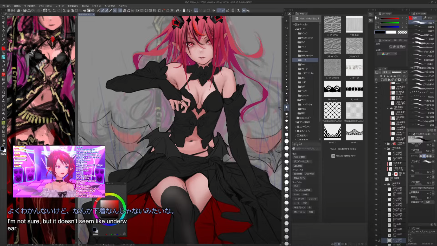Select the IR_Lace1b material thumbnail

click(332, 89)
